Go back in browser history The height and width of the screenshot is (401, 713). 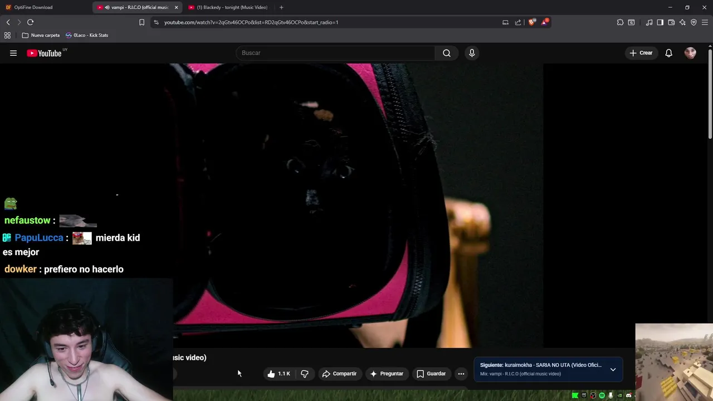click(x=8, y=22)
